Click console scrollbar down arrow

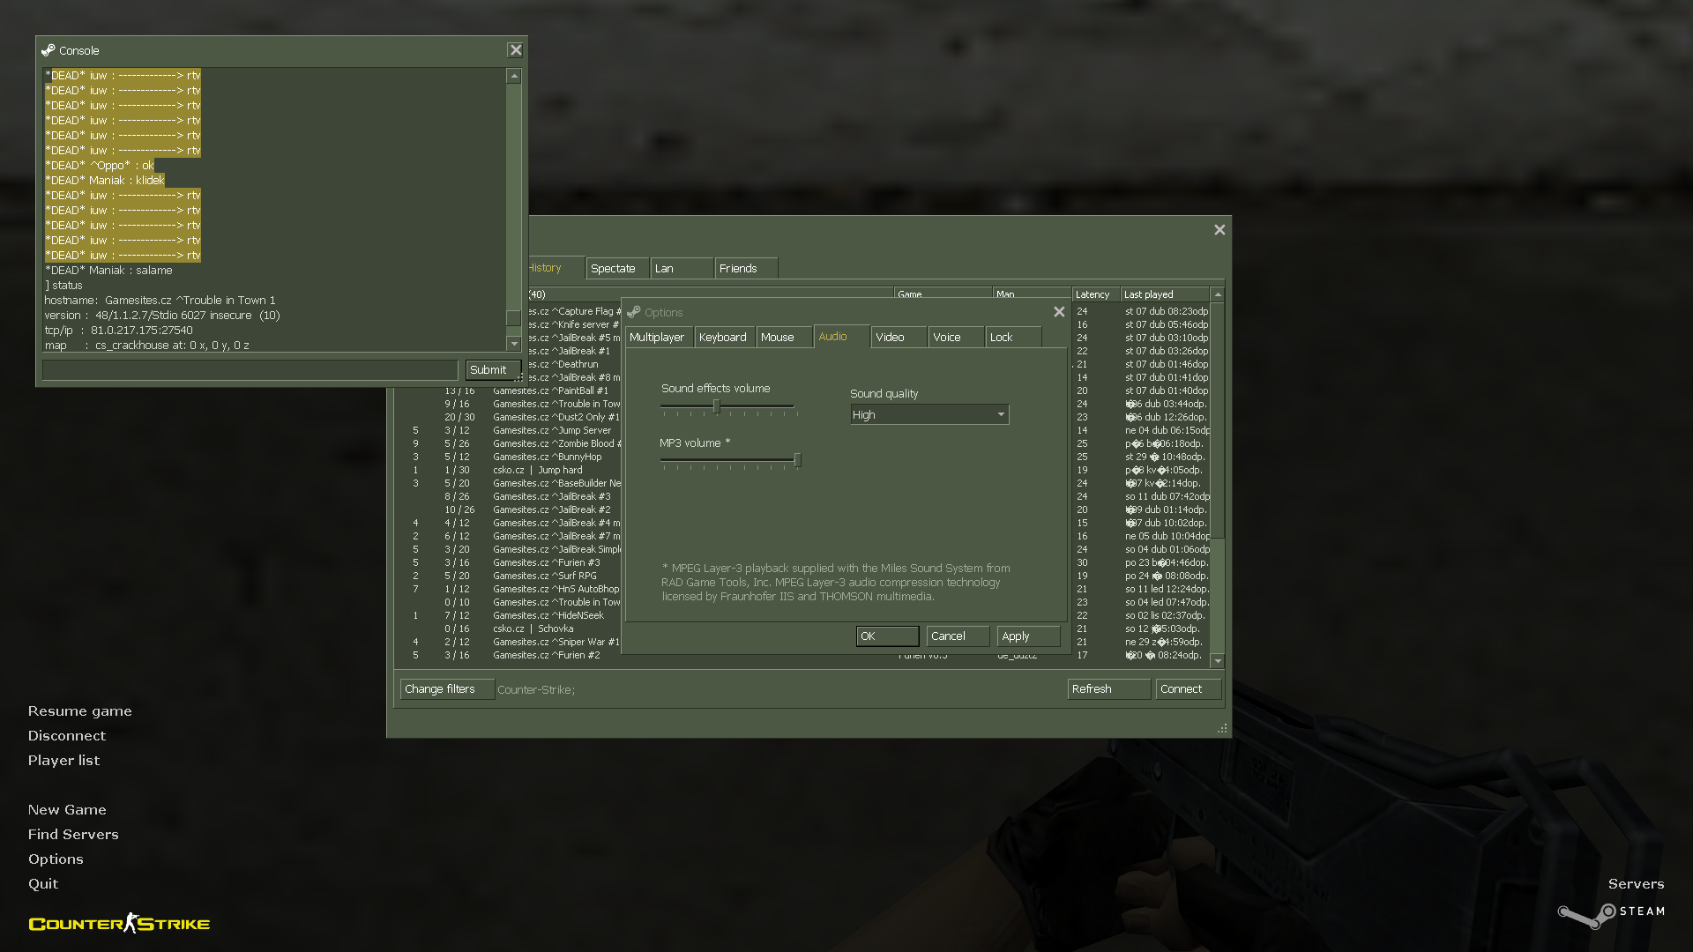point(514,344)
